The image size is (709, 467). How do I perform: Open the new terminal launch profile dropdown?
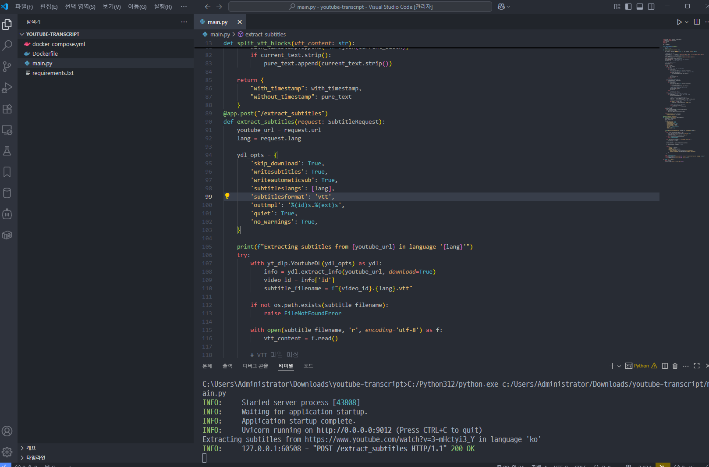[x=619, y=366]
